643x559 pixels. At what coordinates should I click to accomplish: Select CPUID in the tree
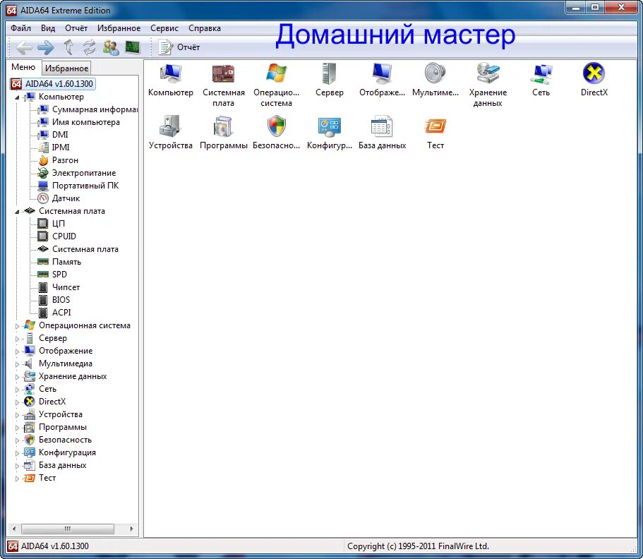click(x=64, y=236)
